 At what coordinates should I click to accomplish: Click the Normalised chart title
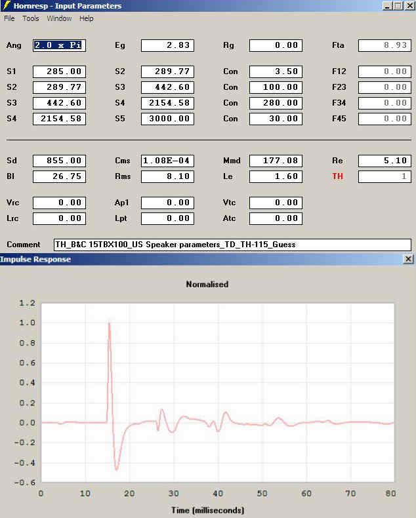pos(207,285)
